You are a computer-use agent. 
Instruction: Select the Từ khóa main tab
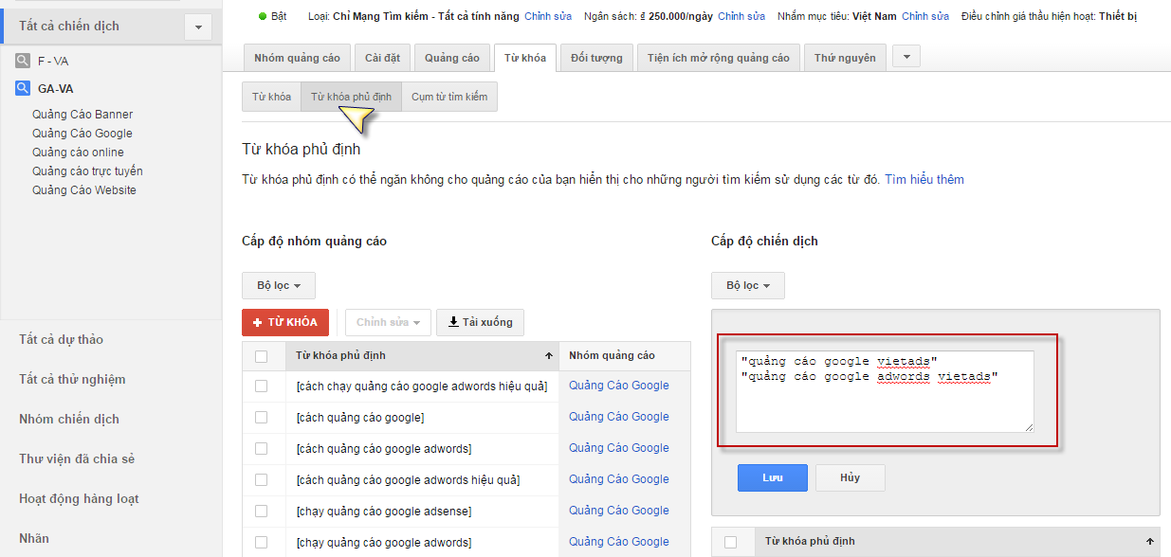click(525, 58)
